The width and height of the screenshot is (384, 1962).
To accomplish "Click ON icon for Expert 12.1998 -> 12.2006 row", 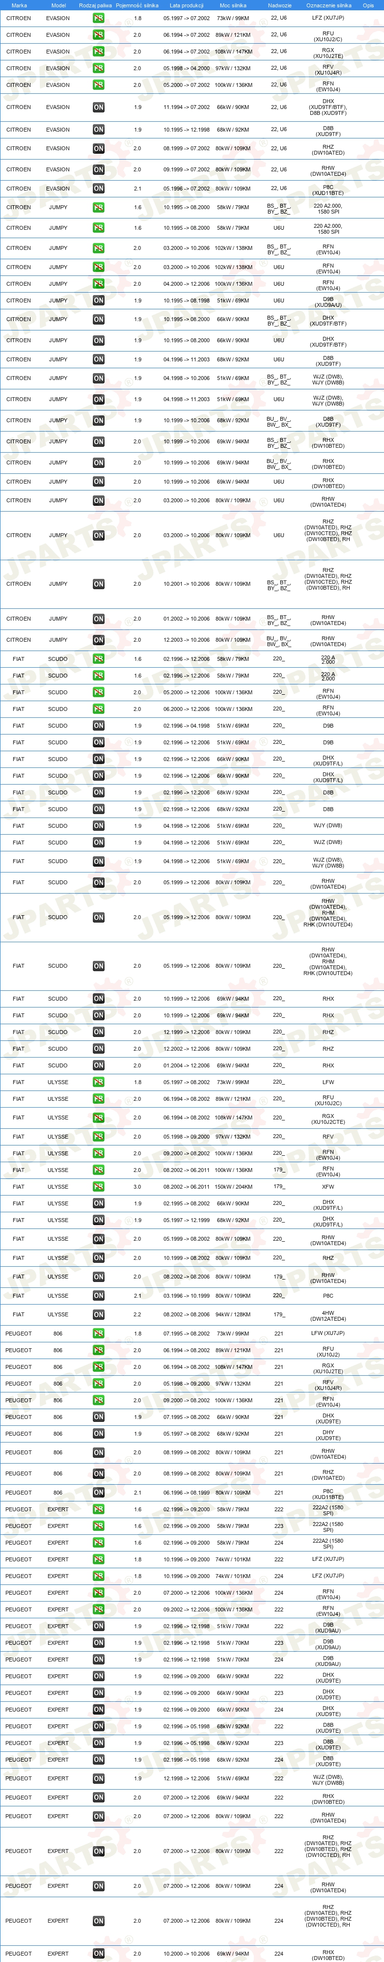I will [x=98, y=1778].
